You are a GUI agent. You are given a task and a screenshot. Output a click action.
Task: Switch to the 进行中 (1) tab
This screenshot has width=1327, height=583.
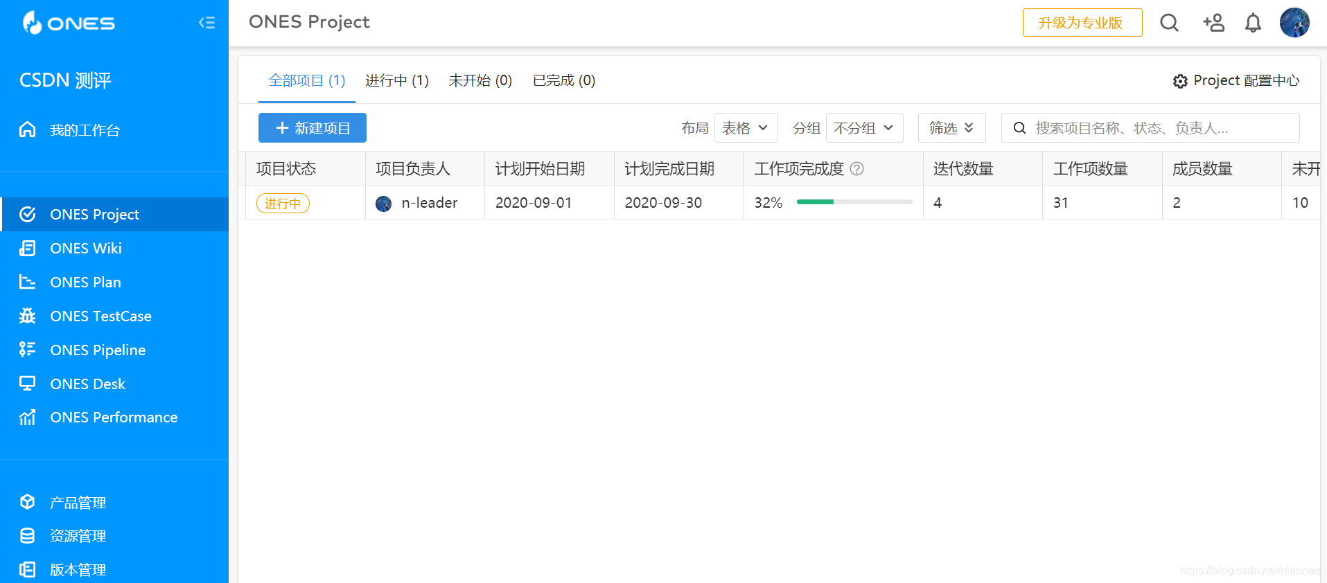[397, 80]
